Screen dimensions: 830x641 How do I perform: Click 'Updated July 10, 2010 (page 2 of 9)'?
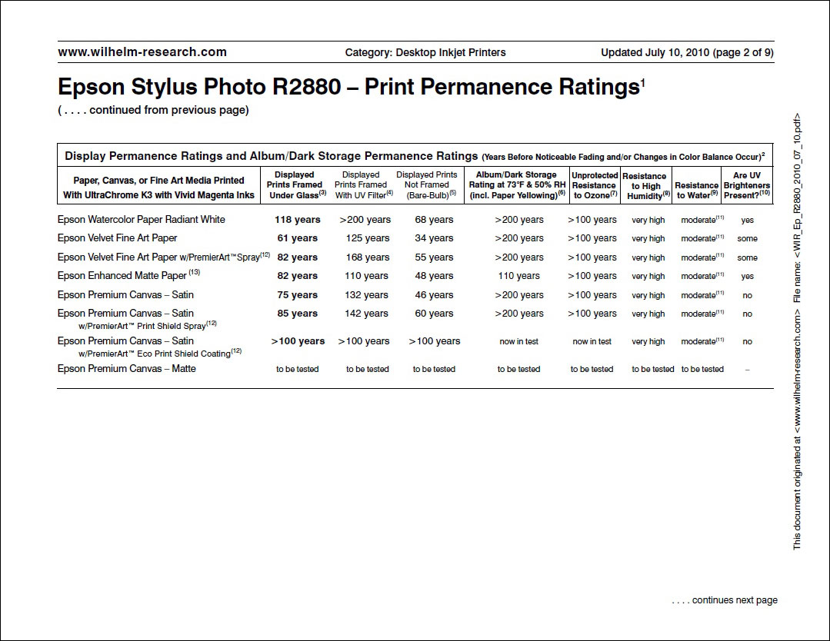click(687, 52)
